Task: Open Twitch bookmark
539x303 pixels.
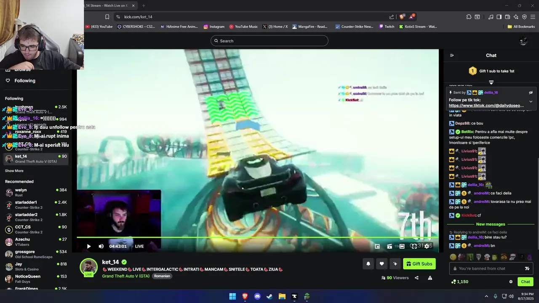Action: point(387,27)
